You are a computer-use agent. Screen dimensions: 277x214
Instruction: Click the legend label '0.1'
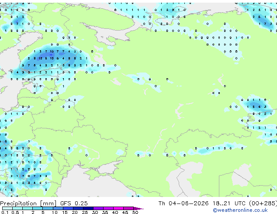[x=5, y=212]
